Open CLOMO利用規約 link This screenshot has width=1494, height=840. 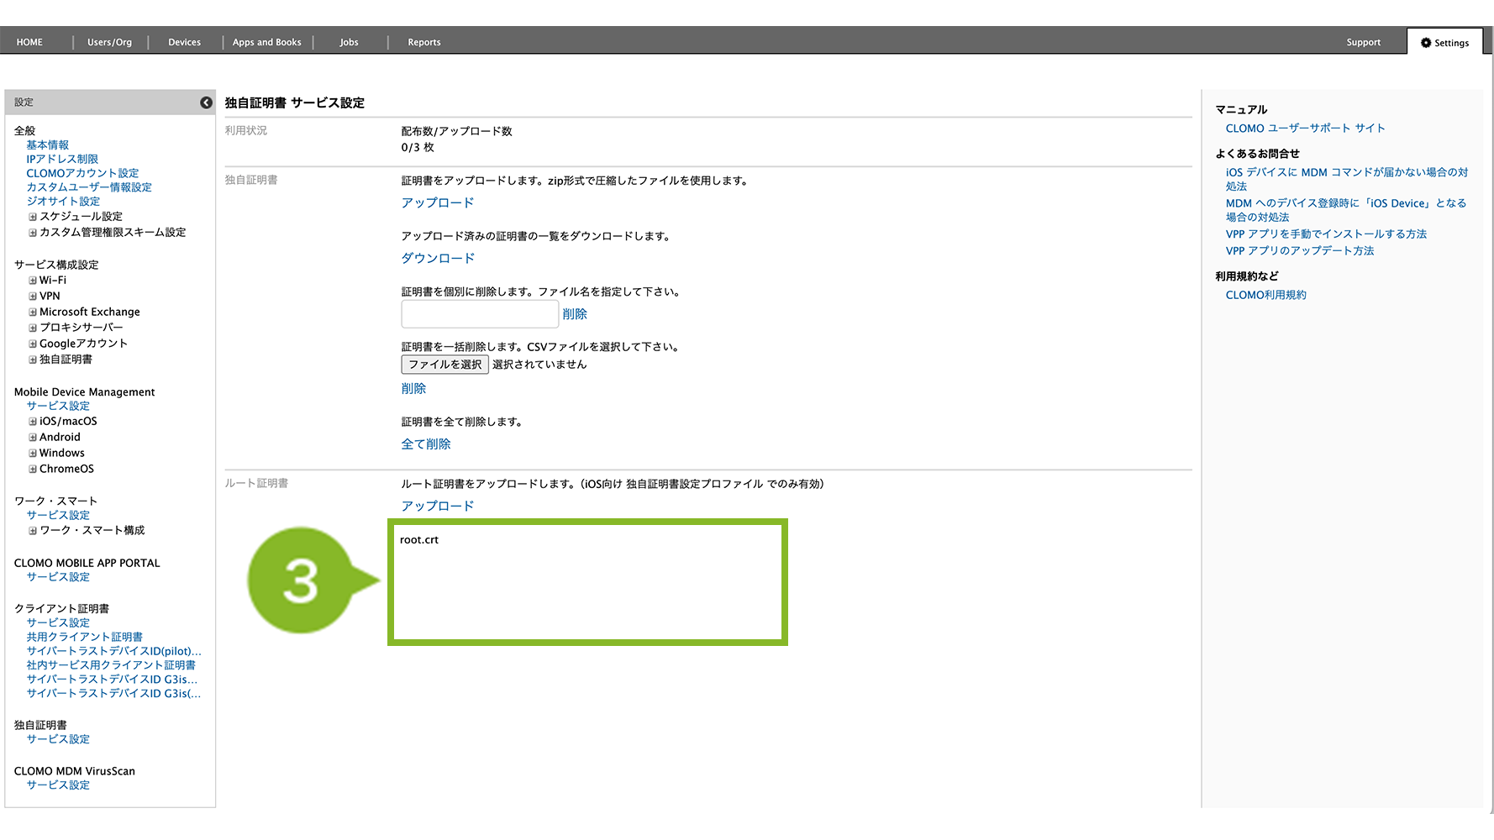coord(1265,295)
